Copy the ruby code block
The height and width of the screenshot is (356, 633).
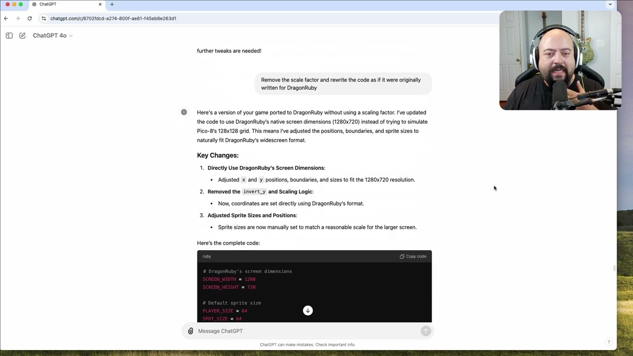tap(413, 256)
